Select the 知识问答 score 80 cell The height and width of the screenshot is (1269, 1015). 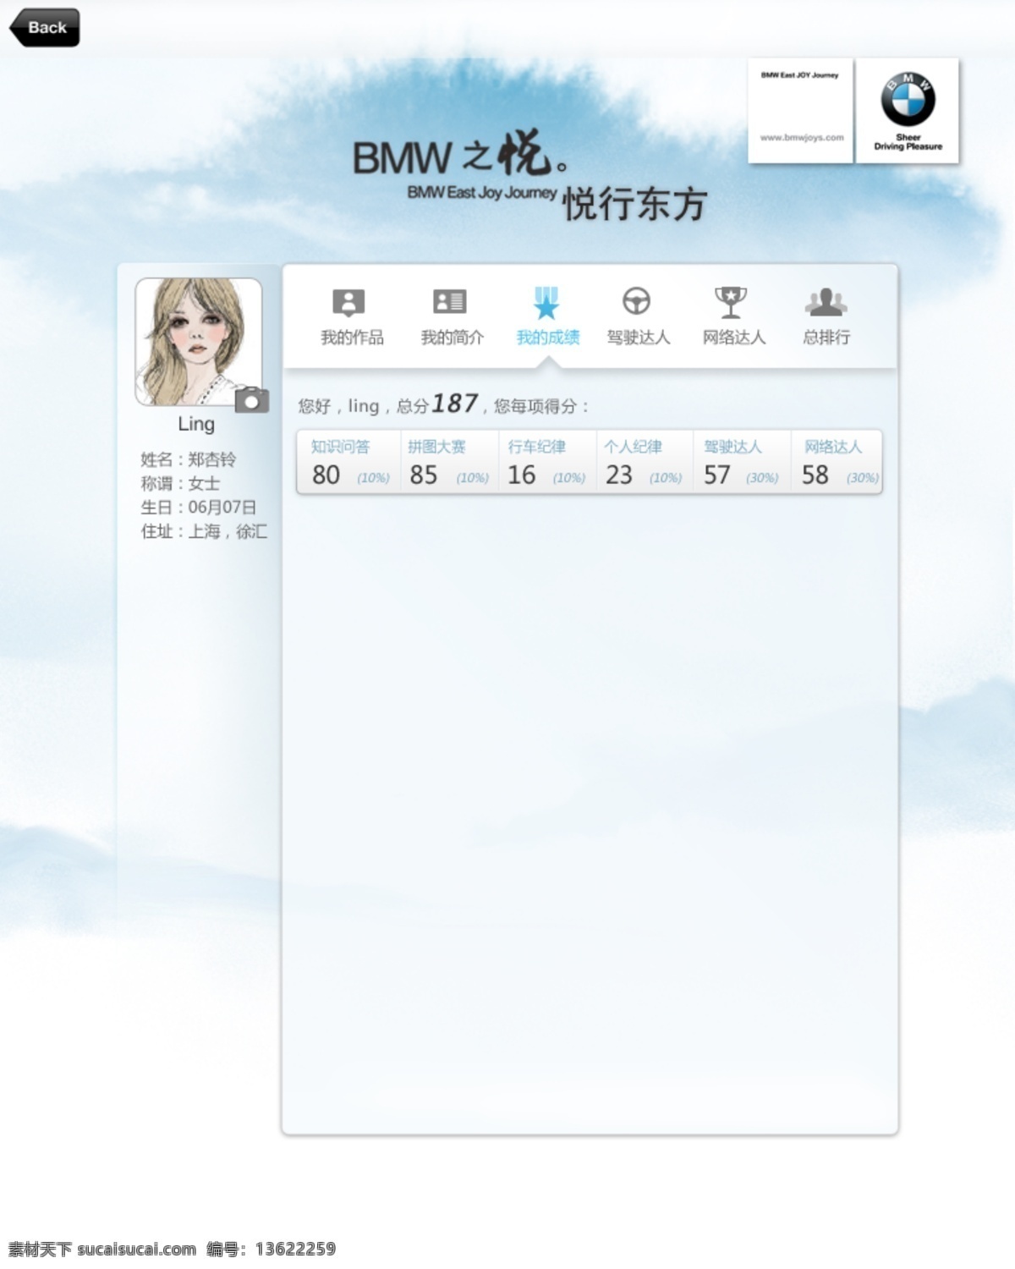point(348,462)
